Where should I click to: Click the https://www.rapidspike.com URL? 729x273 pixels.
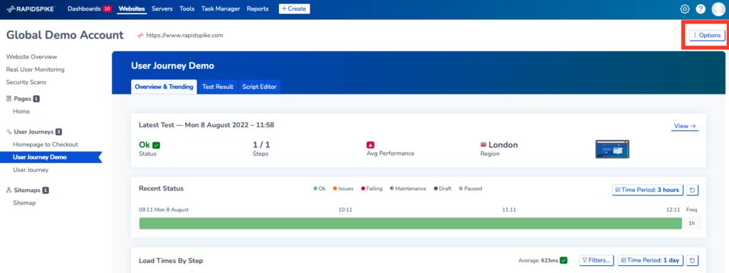click(x=184, y=36)
